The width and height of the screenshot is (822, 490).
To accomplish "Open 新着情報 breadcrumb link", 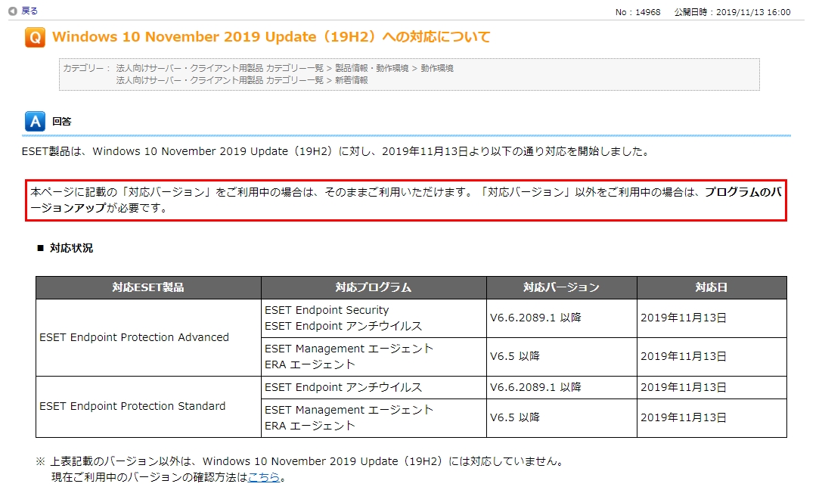I will click(x=351, y=80).
